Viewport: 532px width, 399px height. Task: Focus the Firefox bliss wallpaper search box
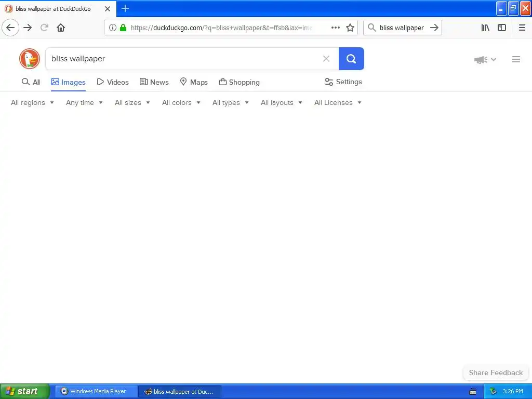coord(402,28)
